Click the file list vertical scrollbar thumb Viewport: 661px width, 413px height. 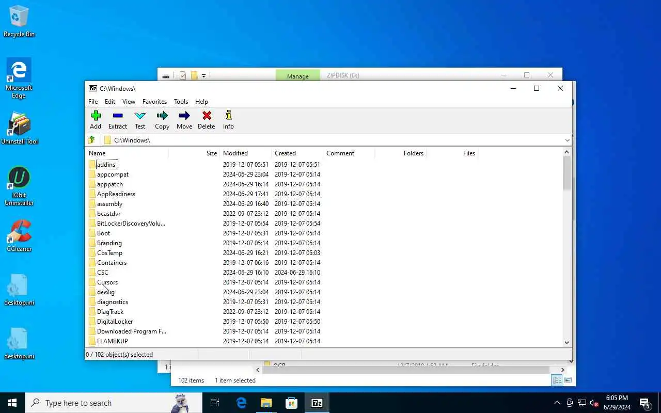pyautogui.click(x=566, y=173)
